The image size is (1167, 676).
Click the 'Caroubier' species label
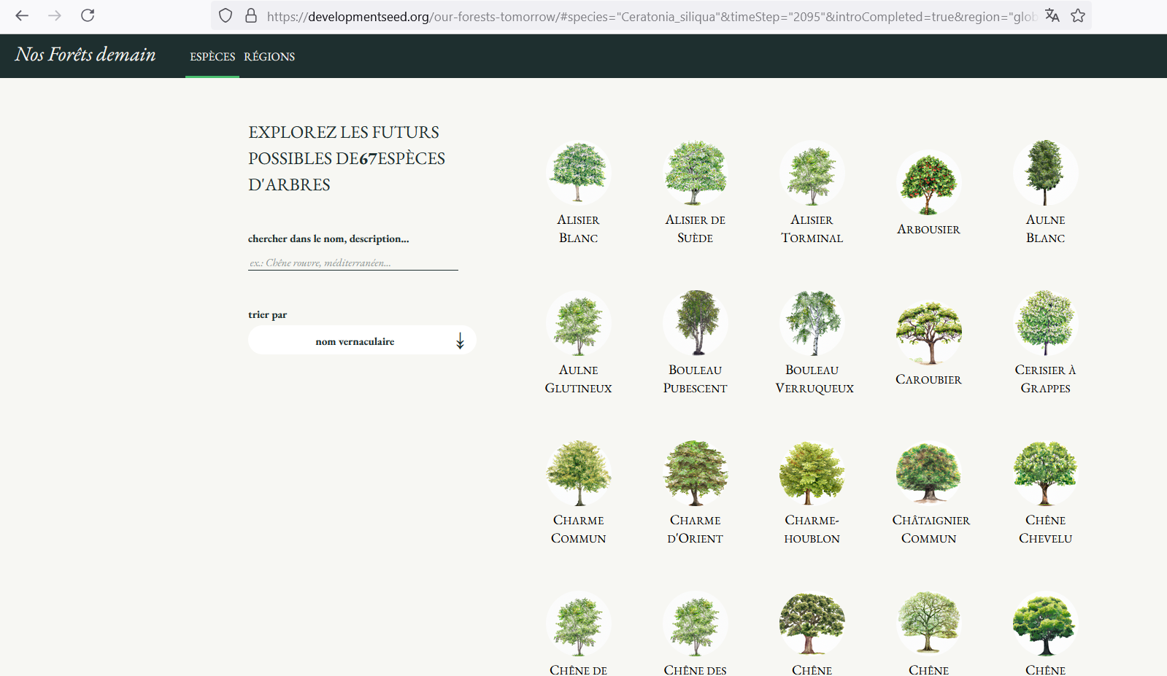click(x=929, y=379)
